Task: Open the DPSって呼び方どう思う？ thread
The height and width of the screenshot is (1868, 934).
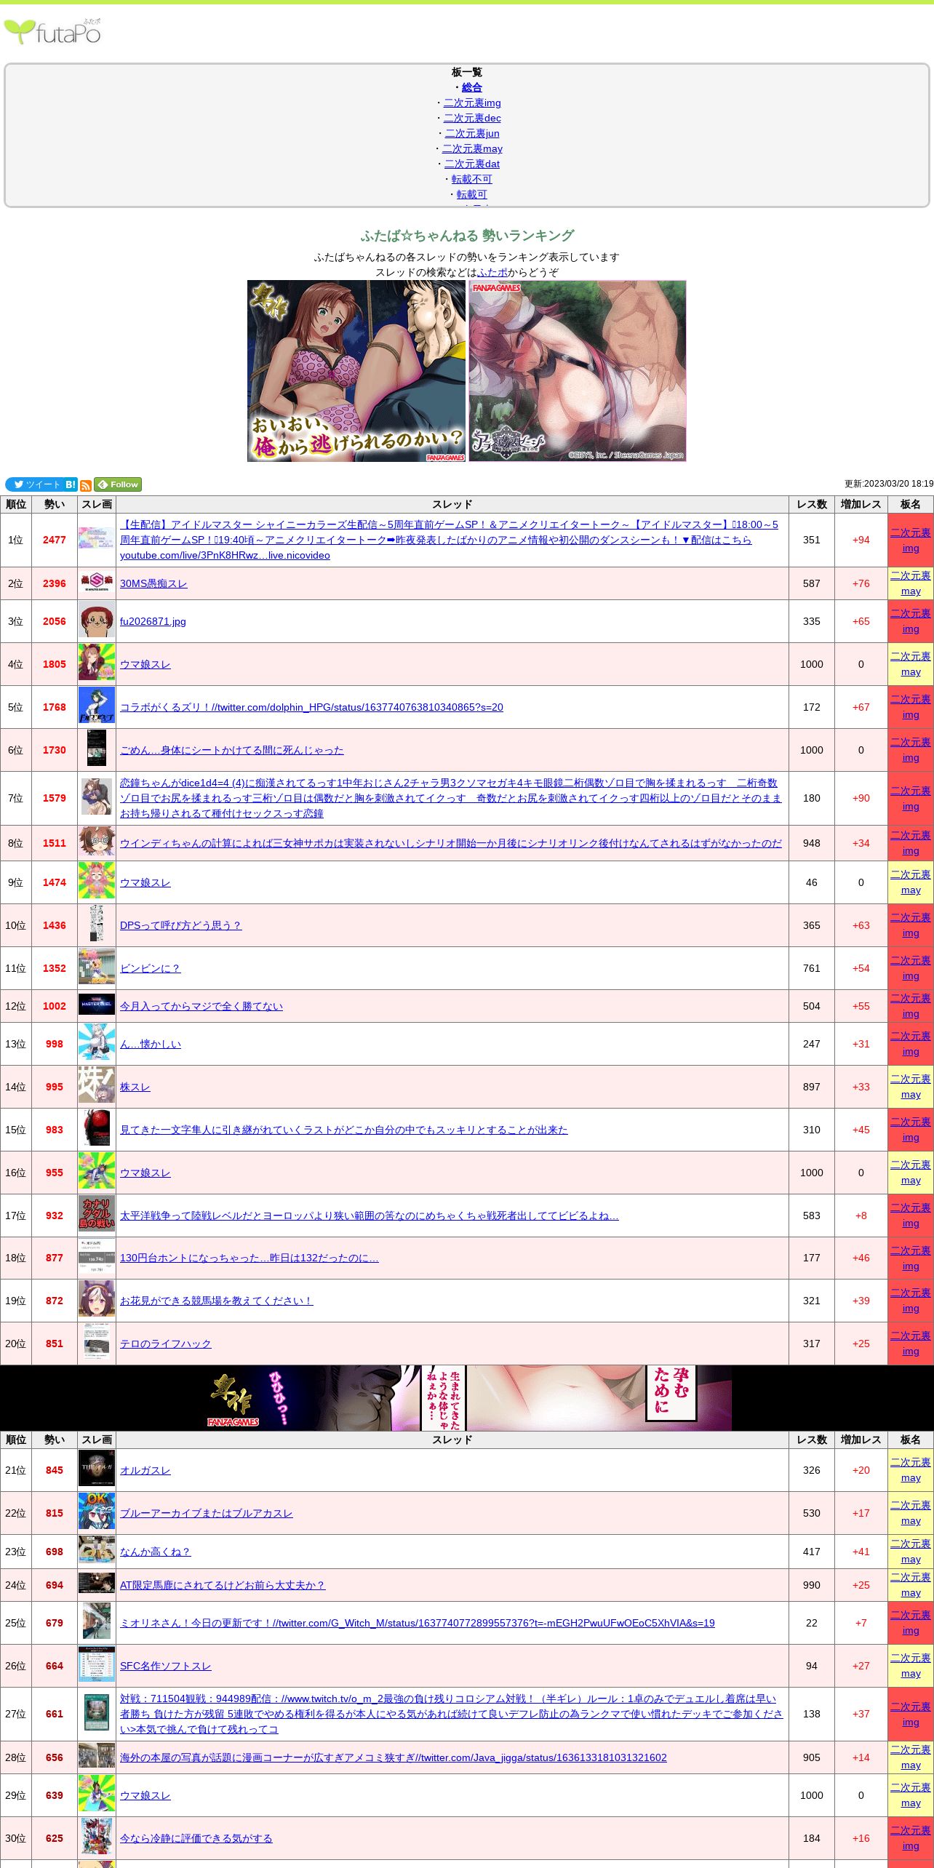Action: pyautogui.click(x=180, y=925)
